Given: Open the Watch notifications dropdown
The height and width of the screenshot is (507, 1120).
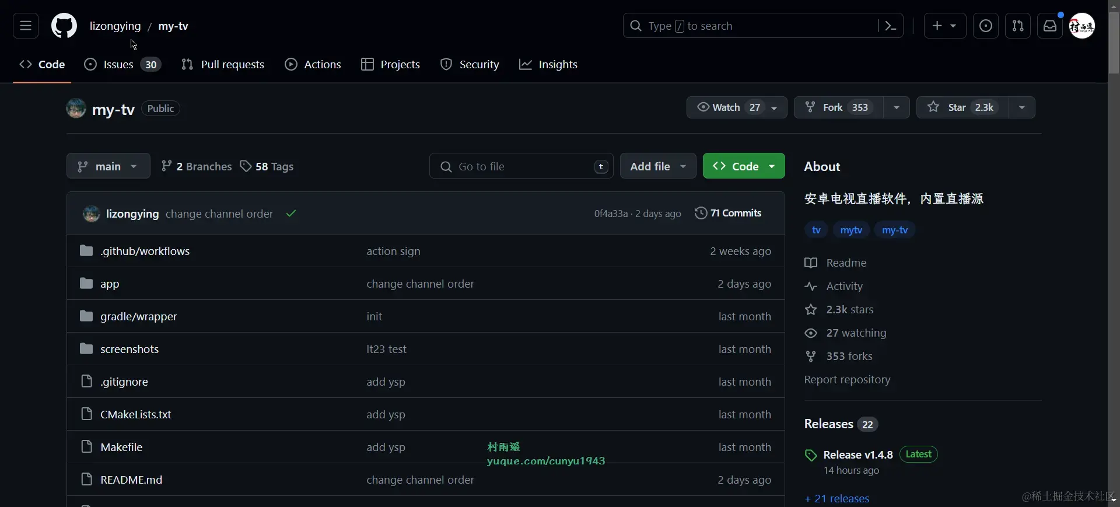Looking at the screenshot, I should click(x=737, y=107).
